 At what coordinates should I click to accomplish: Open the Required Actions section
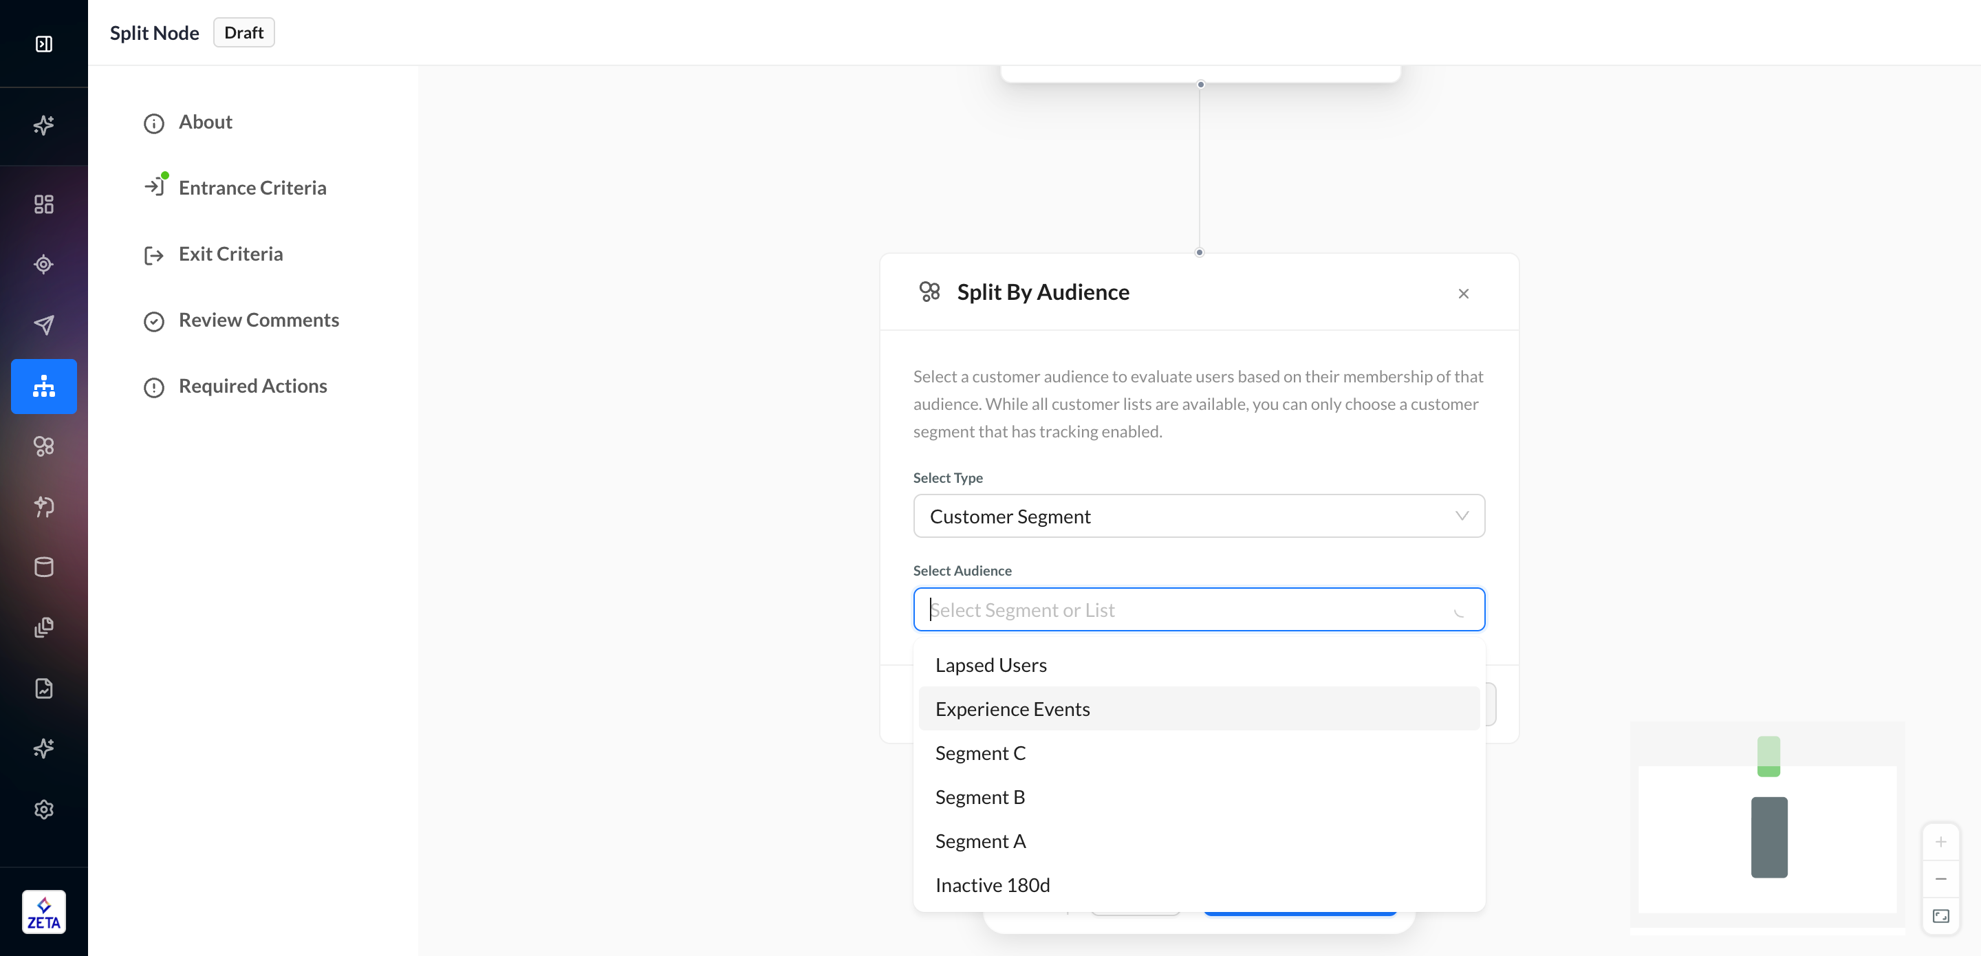pyautogui.click(x=252, y=386)
